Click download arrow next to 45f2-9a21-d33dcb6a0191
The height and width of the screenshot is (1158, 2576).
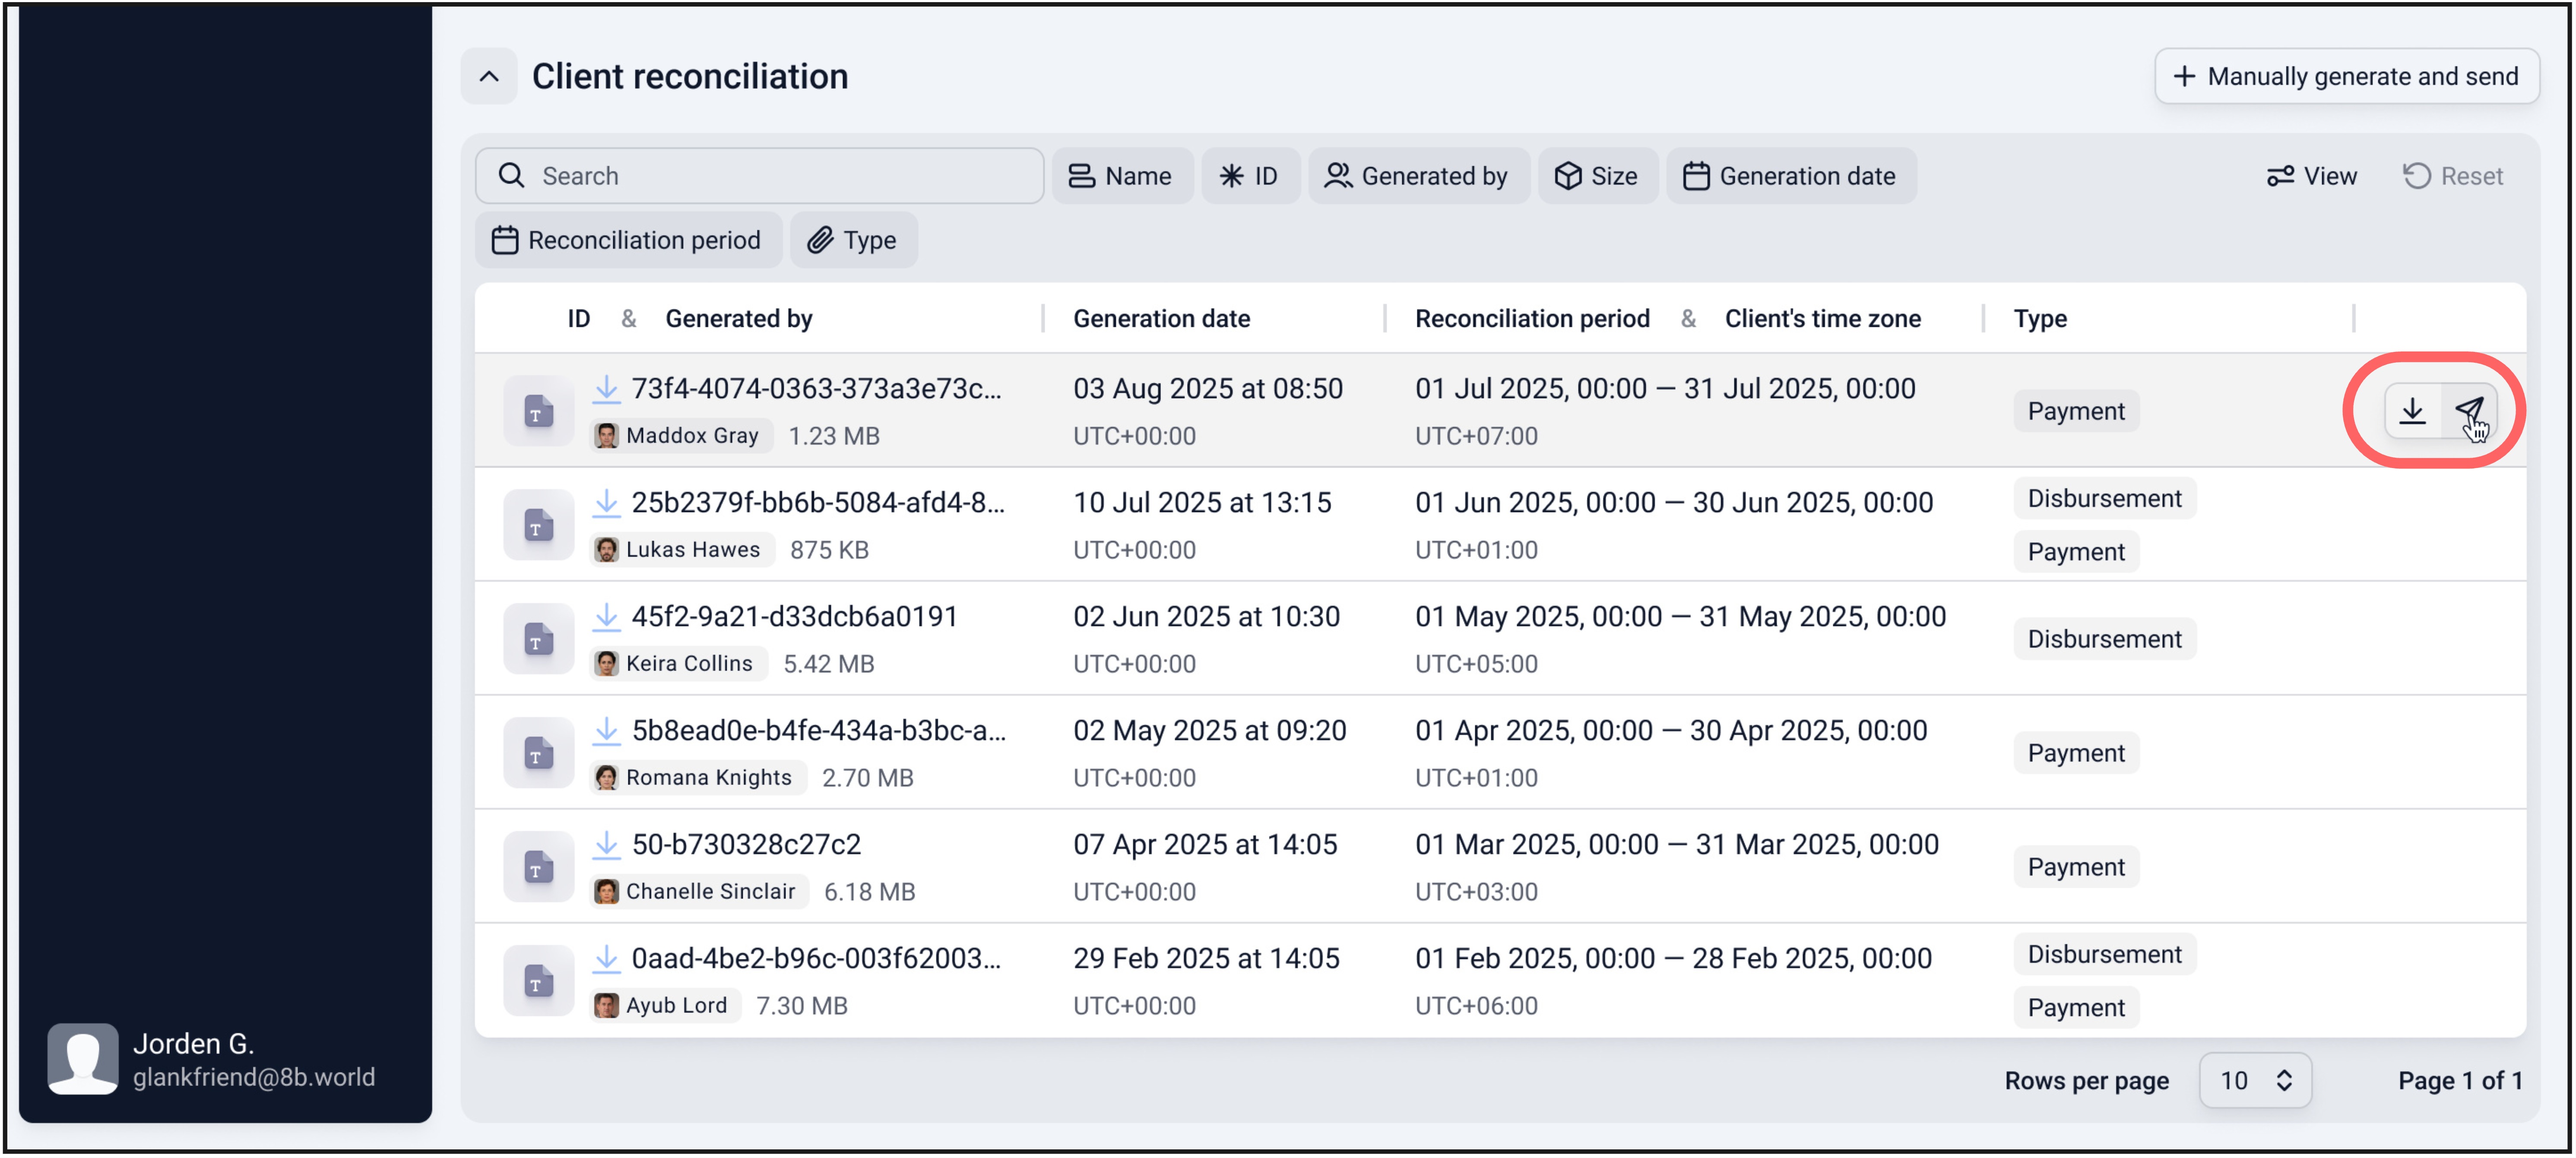[606, 617]
